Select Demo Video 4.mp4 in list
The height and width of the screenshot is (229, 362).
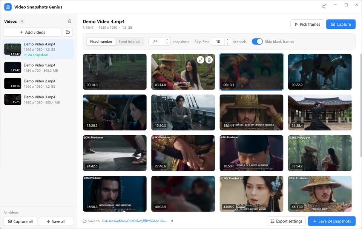38,49
